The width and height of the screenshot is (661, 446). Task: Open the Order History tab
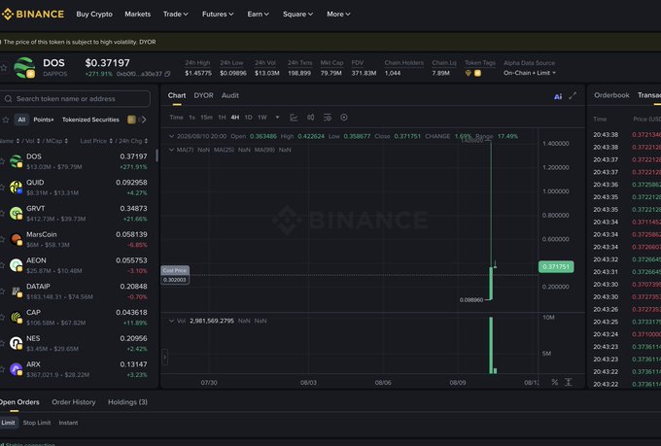(74, 402)
